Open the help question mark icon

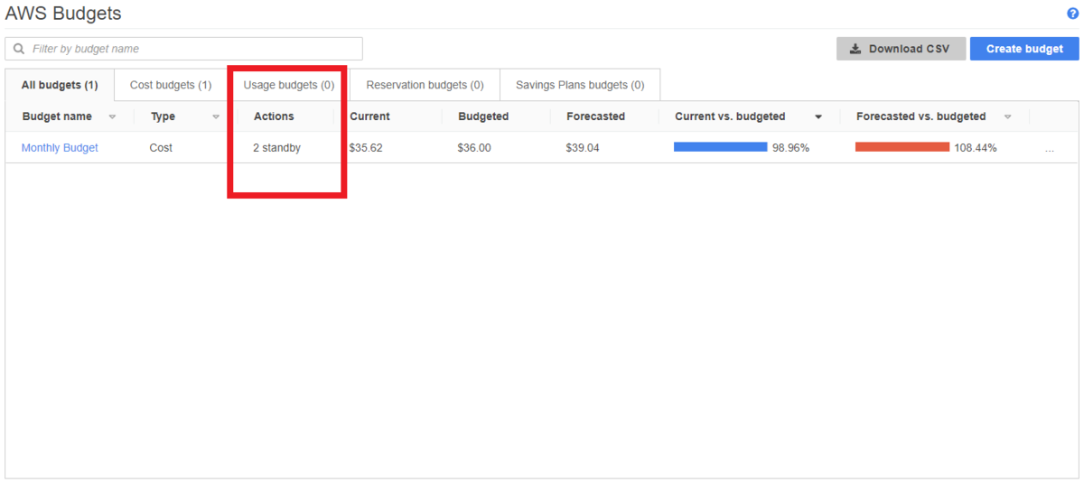[1072, 14]
